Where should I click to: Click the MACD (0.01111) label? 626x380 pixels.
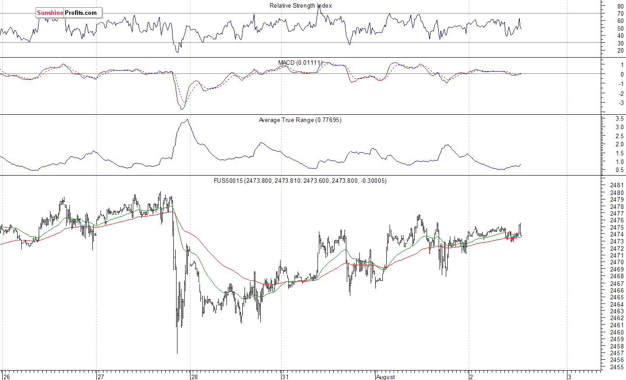click(x=300, y=63)
